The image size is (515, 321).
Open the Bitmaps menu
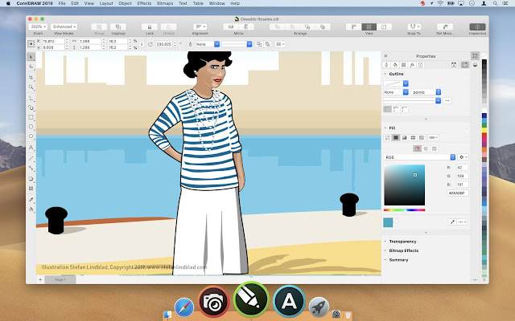click(167, 3)
